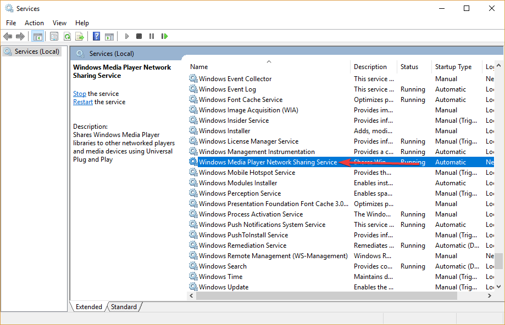Click Restart the service link
The image size is (505, 325).
pos(83,102)
